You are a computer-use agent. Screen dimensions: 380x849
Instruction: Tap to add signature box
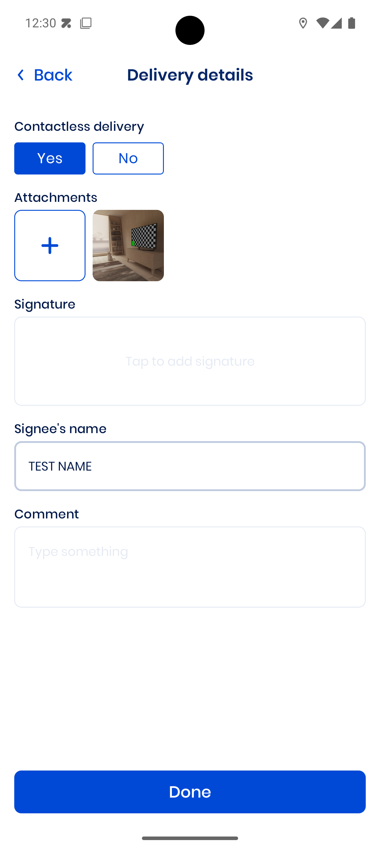[190, 361]
